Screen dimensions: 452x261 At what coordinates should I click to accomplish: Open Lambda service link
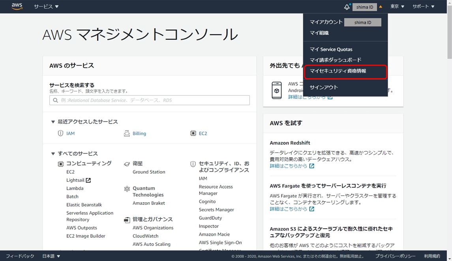75,188
